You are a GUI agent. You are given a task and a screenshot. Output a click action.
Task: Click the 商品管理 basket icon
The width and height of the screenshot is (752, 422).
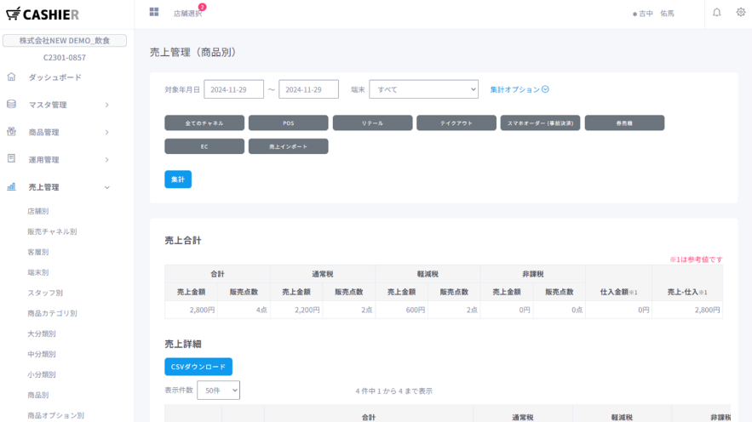tap(11, 132)
